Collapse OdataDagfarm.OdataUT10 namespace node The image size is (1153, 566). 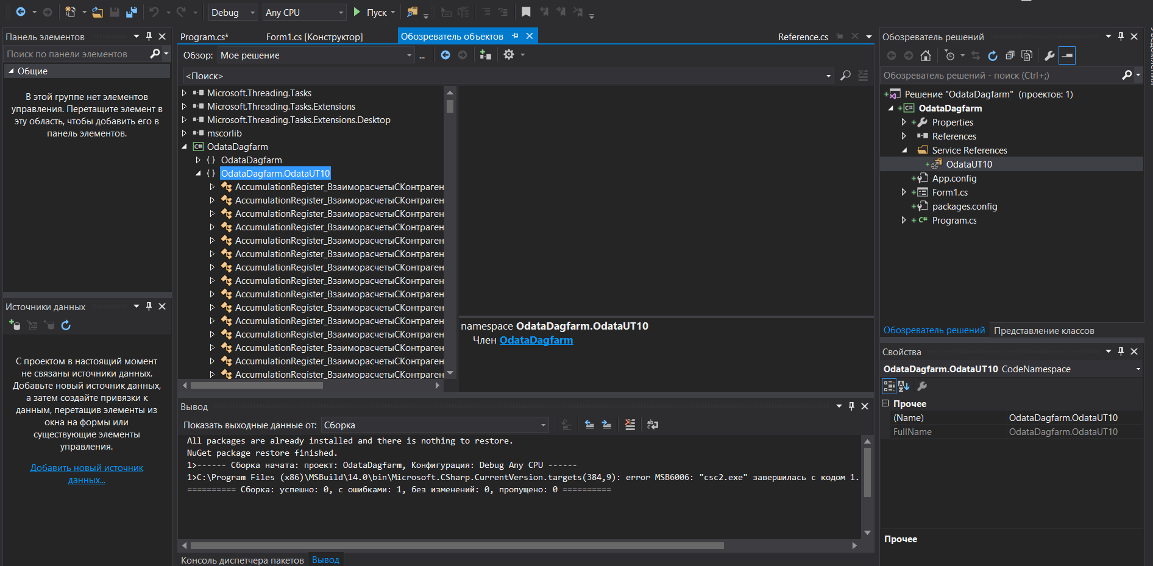click(198, 174)
